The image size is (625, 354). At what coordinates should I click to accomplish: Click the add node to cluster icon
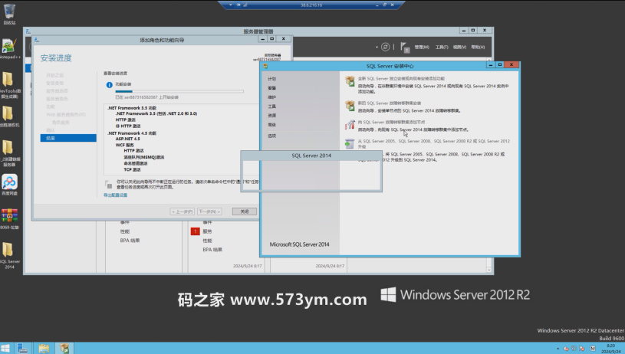click(x=350, y=125)
